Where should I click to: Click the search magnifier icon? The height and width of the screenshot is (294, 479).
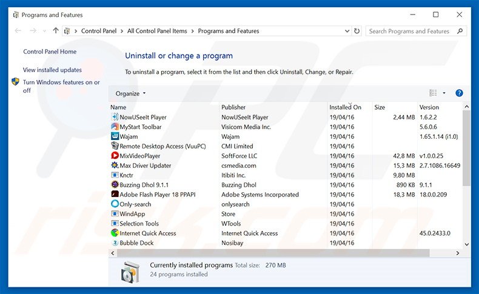(x=460, y=31)
